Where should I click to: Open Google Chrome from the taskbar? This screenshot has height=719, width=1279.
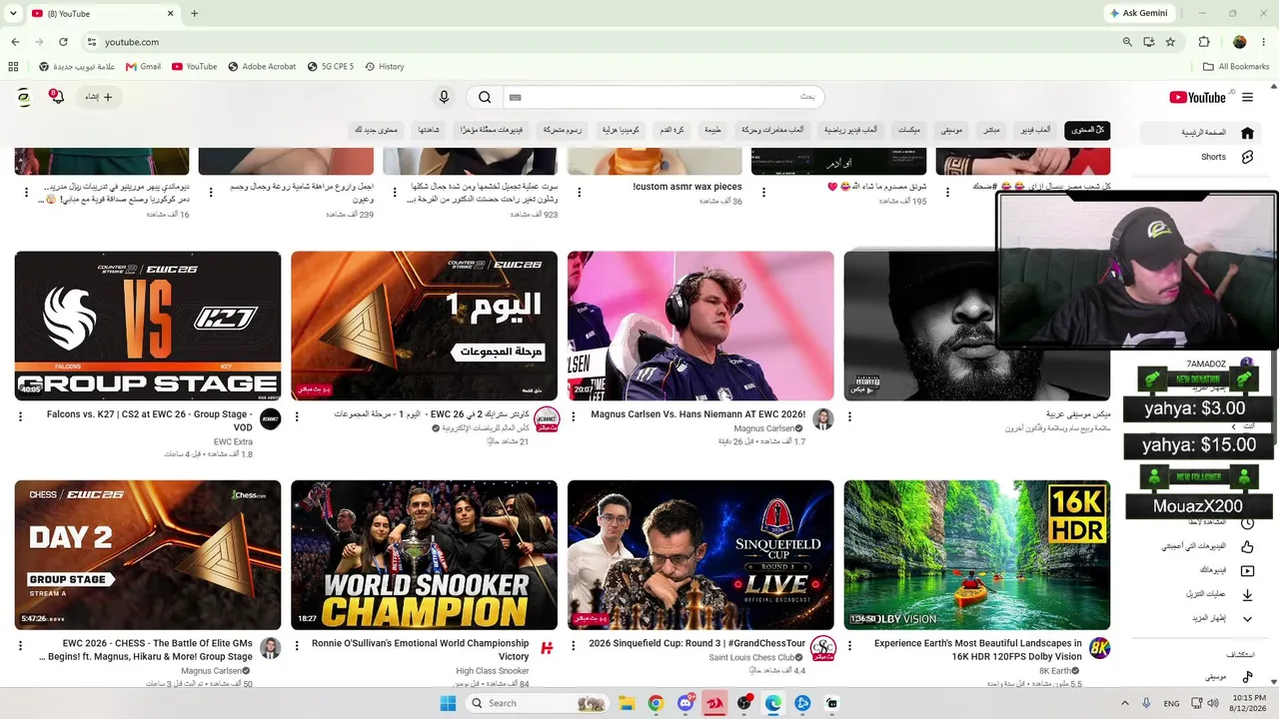[655, 703]
